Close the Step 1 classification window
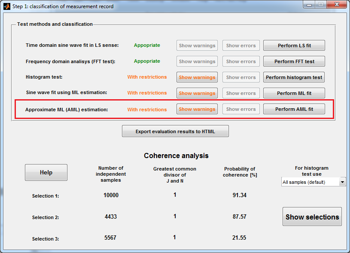 pos(337,5)
